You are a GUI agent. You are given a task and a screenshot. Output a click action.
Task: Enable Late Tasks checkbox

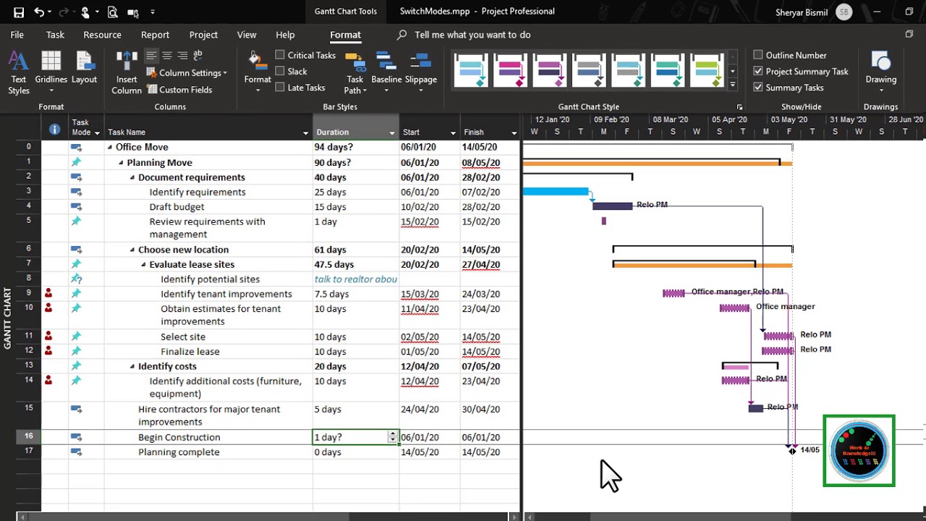[280, 88]
